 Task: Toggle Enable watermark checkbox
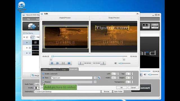(43, 74)
